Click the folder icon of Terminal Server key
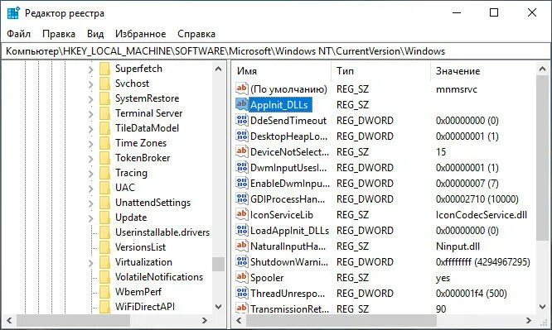 point(105,113)
